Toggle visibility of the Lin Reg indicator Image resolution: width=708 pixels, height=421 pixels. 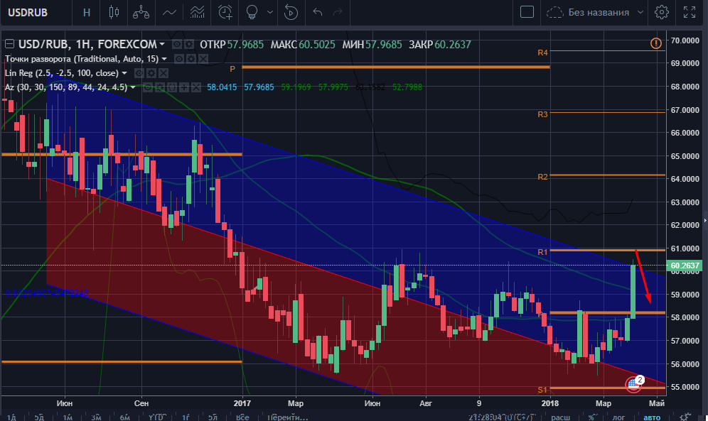point(139,73)
